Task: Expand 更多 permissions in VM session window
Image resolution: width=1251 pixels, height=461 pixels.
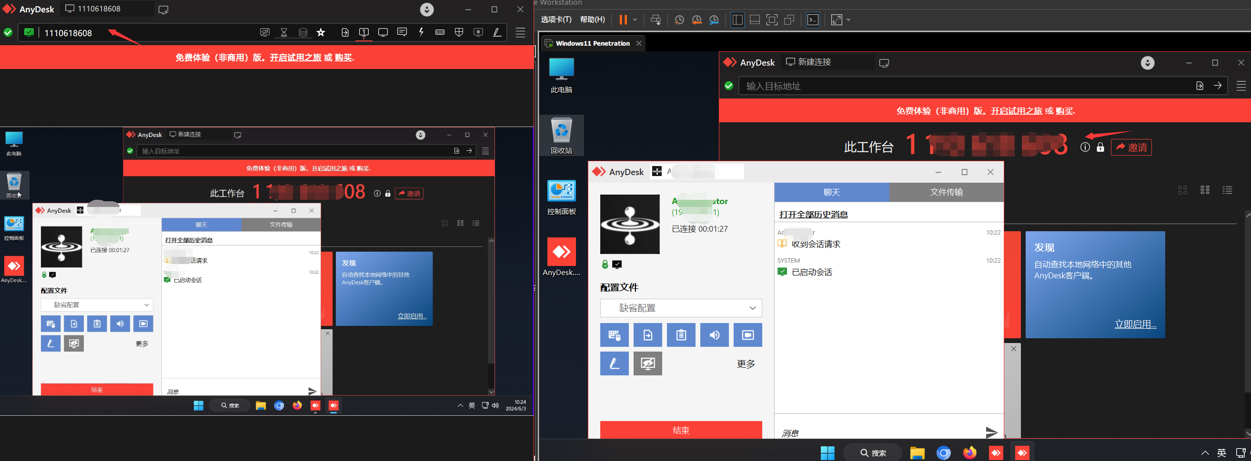Action: click(746, 364)
